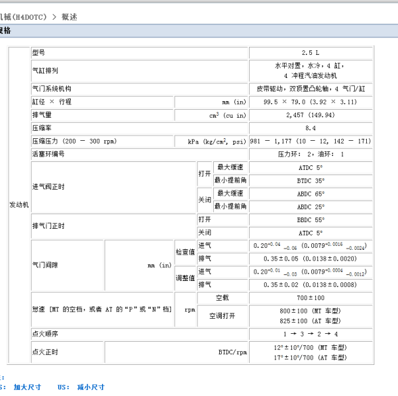398x396 pixels.
Task: Click the 'US: 减小尺寸' note text
Action: click(x=81, y=387)
